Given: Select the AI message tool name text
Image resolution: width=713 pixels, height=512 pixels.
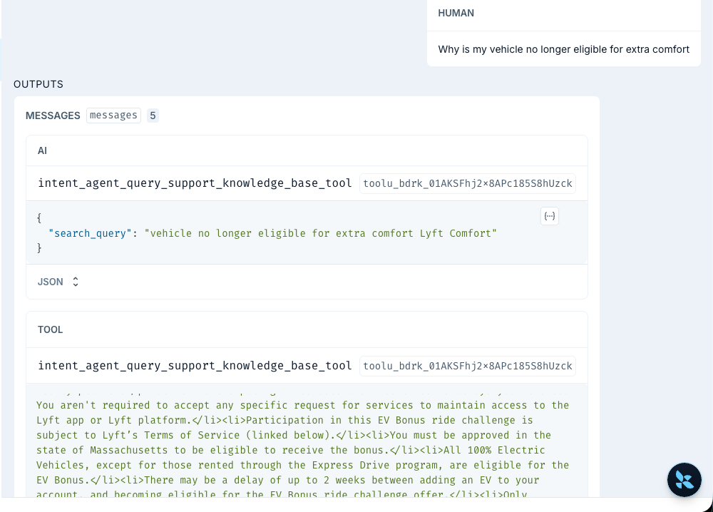Looking at the screenshot, I should 195,183.
